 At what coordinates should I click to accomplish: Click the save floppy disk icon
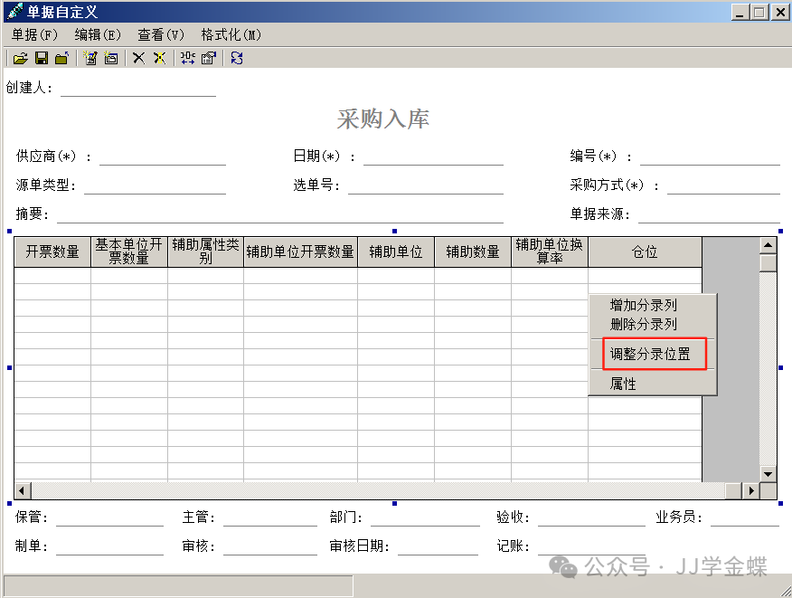pos(41,58)
